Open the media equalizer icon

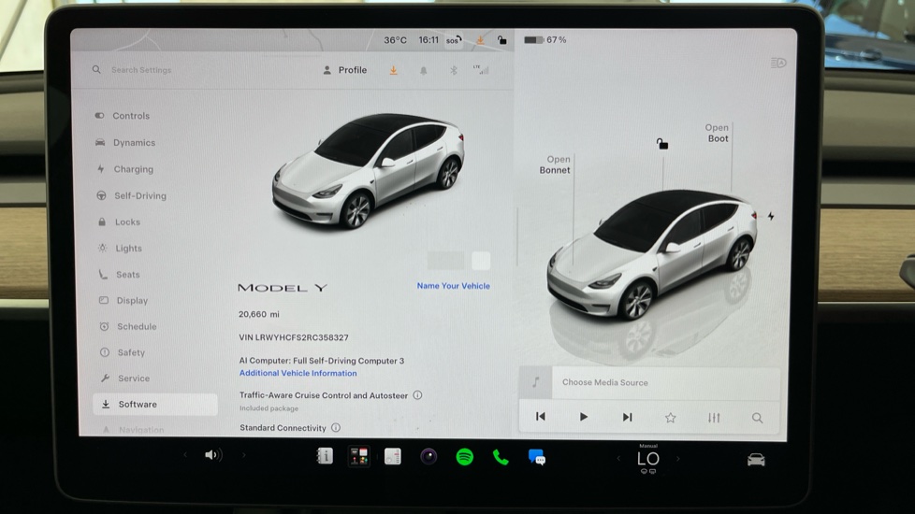coord(714,418)
